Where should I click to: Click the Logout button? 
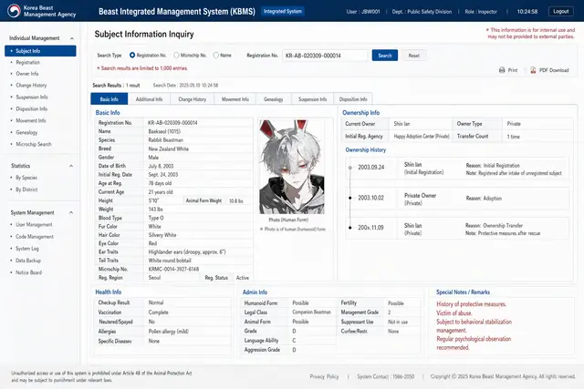coord(560,11)
